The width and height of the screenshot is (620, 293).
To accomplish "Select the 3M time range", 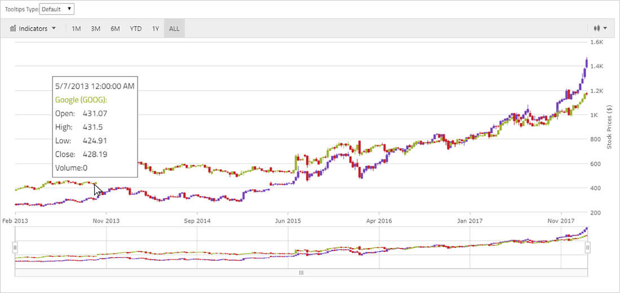I will tap(95, 29).
